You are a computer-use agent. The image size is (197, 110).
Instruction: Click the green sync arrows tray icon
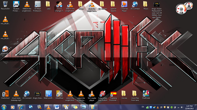171,107
